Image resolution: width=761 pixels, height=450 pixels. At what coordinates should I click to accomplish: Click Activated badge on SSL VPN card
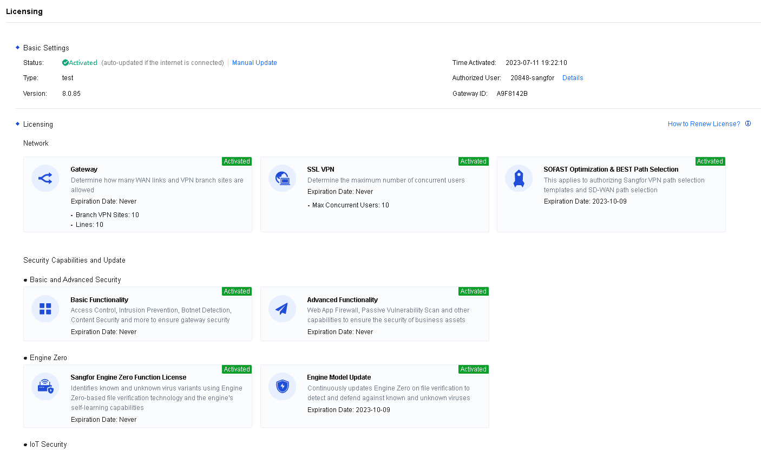coord(473,161)
